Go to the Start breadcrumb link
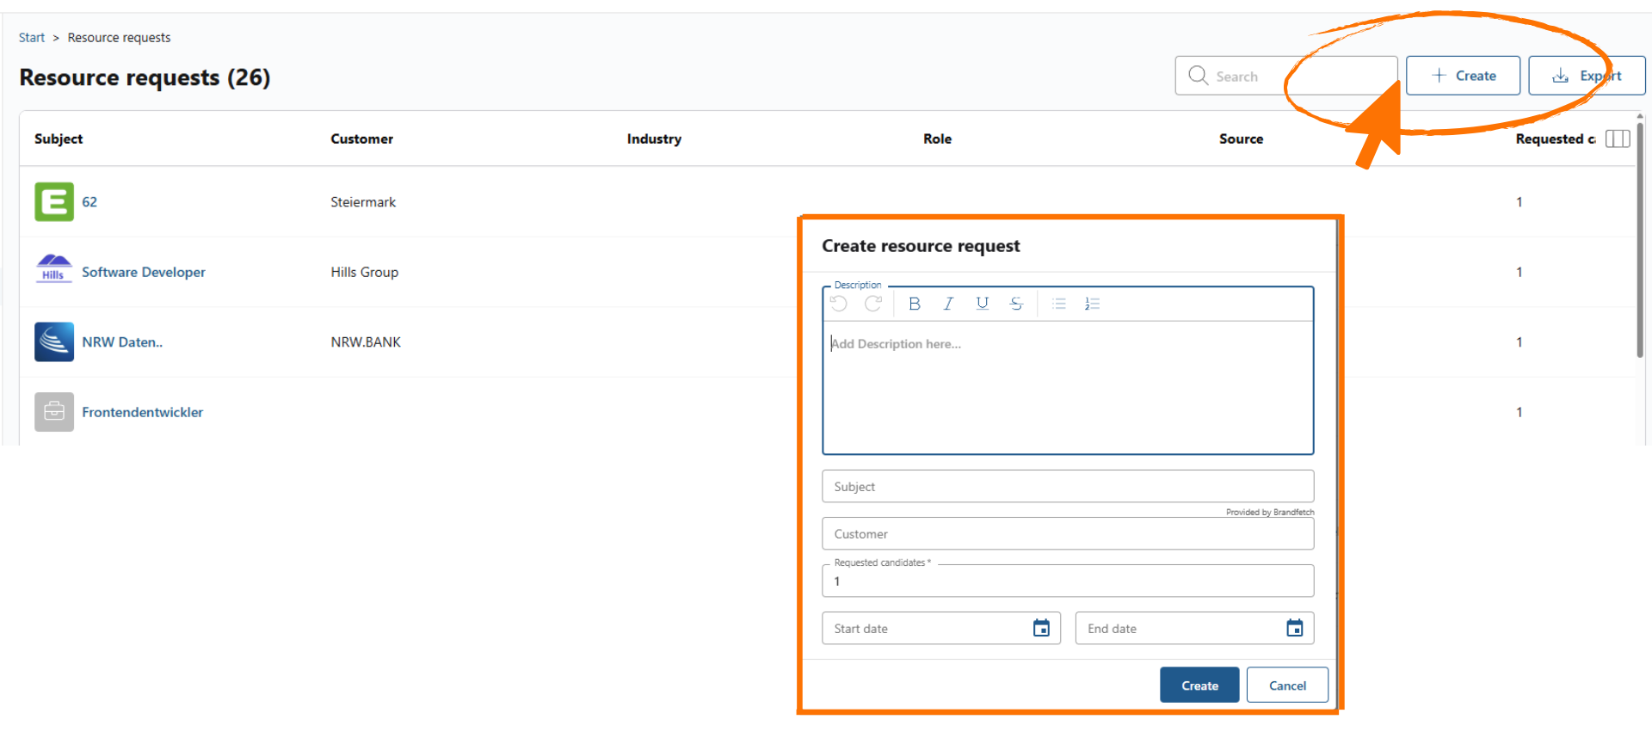The image size is (1652, 744). (32, 38)
